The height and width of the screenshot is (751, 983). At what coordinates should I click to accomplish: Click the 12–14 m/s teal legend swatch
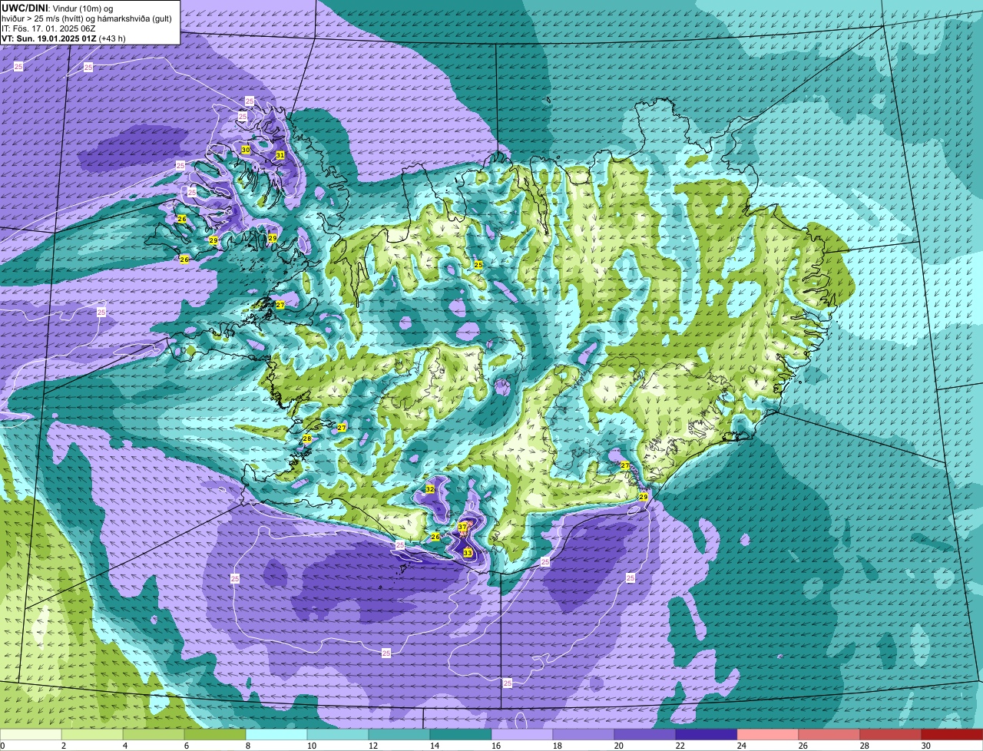point(399,734)
